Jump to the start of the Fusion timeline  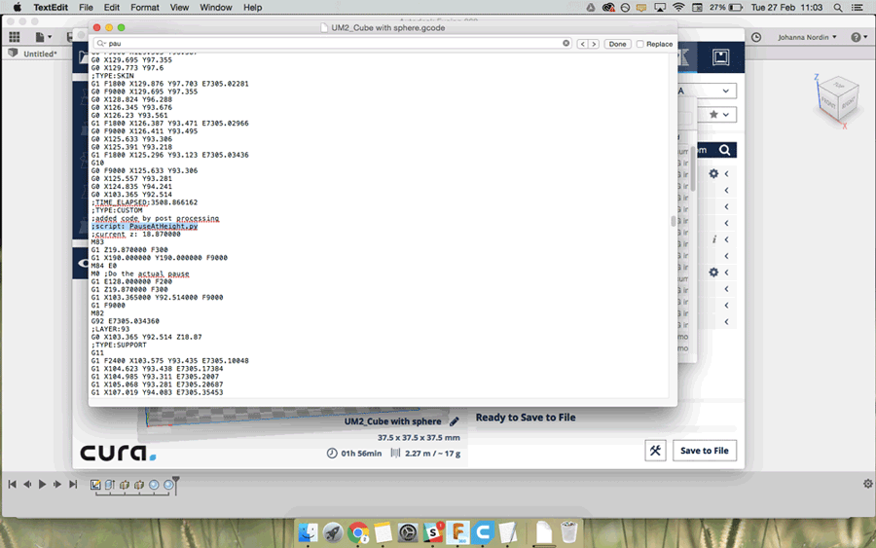coord(13,485)
